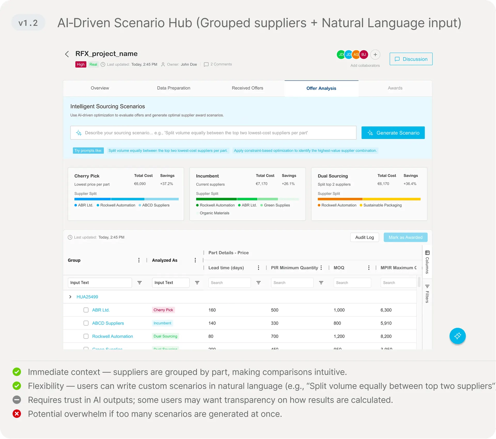Viewport: 496px width, 439px height.
Task: Check the Rockwell Automation row checkbox
Action: click(86, 336)
